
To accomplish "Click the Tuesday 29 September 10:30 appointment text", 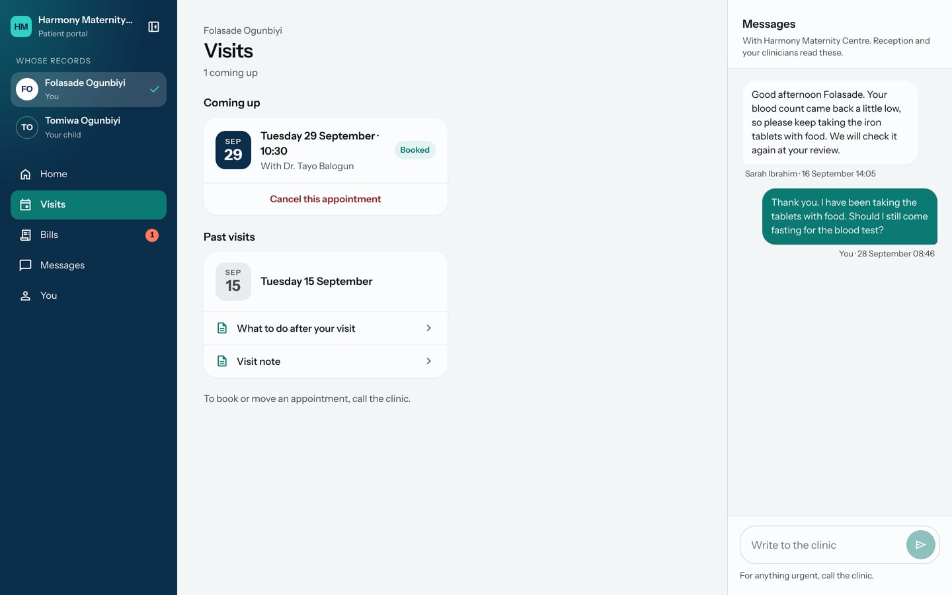I will (x=320, y=143).
